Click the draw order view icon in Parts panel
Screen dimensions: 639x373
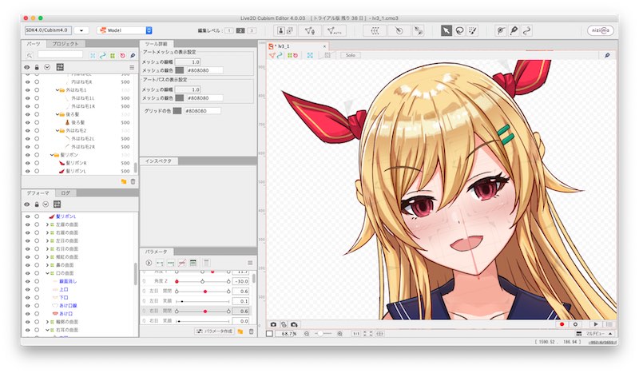pyautogui.click(x=60, y=67)
